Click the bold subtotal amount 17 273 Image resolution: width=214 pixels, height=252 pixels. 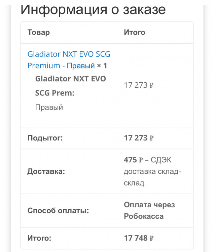click(x=136, y=138)
